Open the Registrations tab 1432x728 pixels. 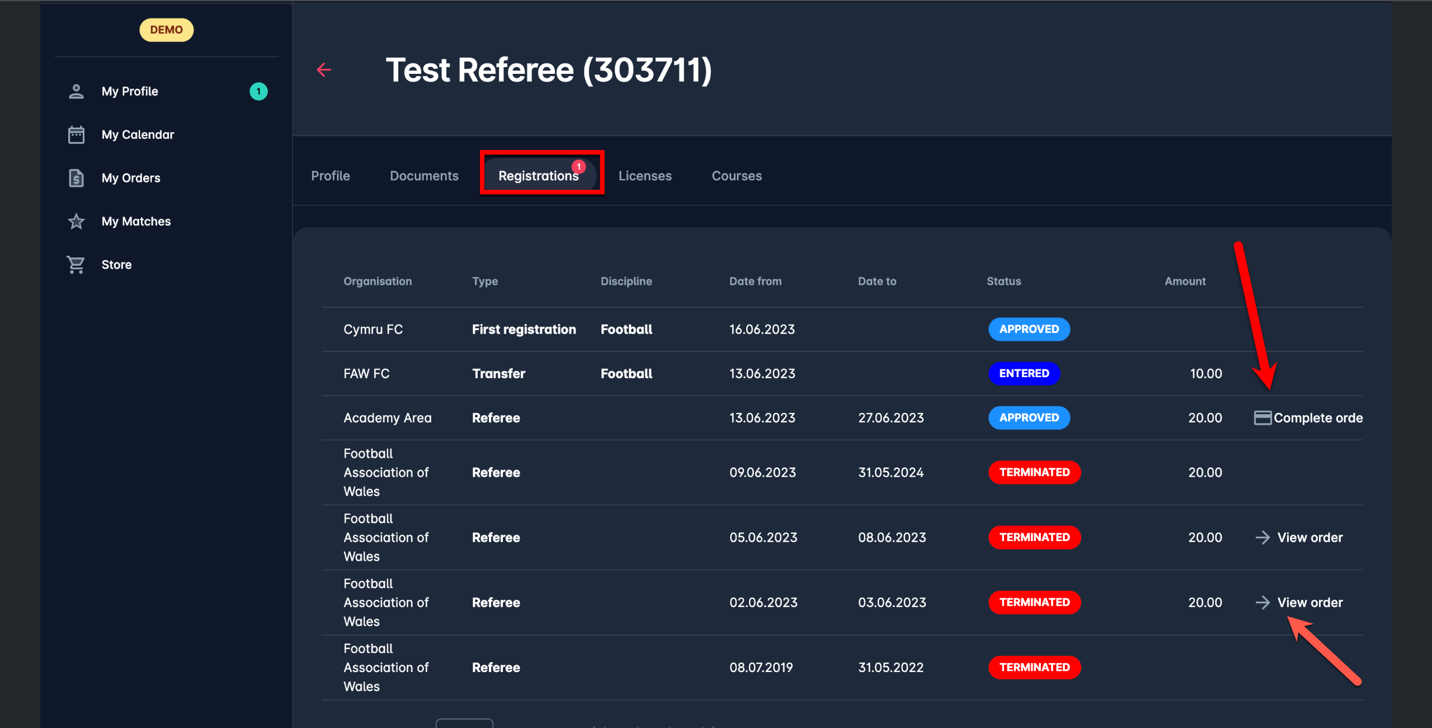click(x=538, y=176)
